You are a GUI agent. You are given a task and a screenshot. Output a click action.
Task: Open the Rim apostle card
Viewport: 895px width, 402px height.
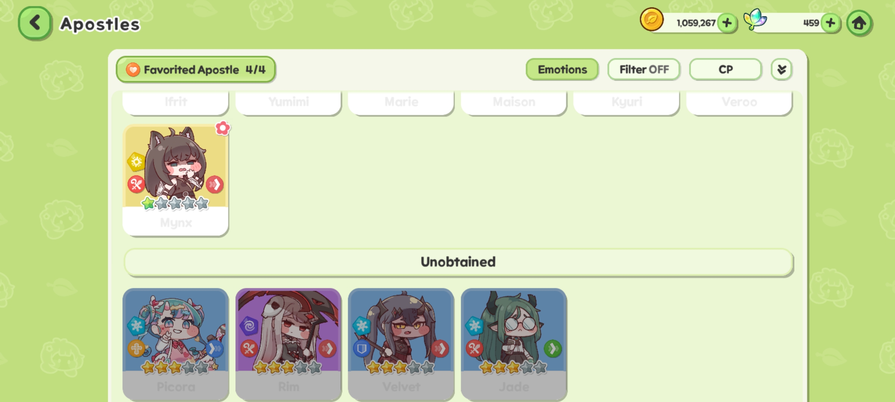point(288,344)
